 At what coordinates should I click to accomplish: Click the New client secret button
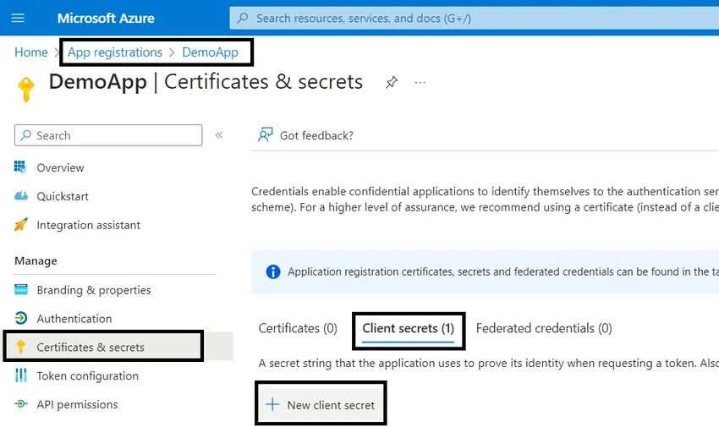[321, 405]
